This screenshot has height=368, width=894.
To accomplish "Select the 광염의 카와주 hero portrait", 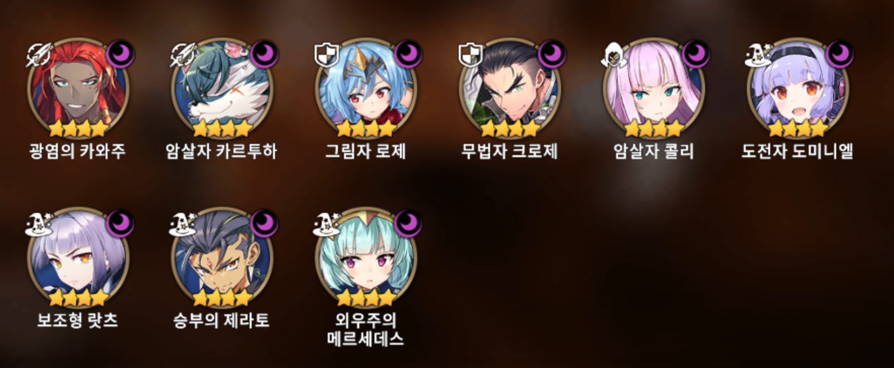I will tap(78, 88).
